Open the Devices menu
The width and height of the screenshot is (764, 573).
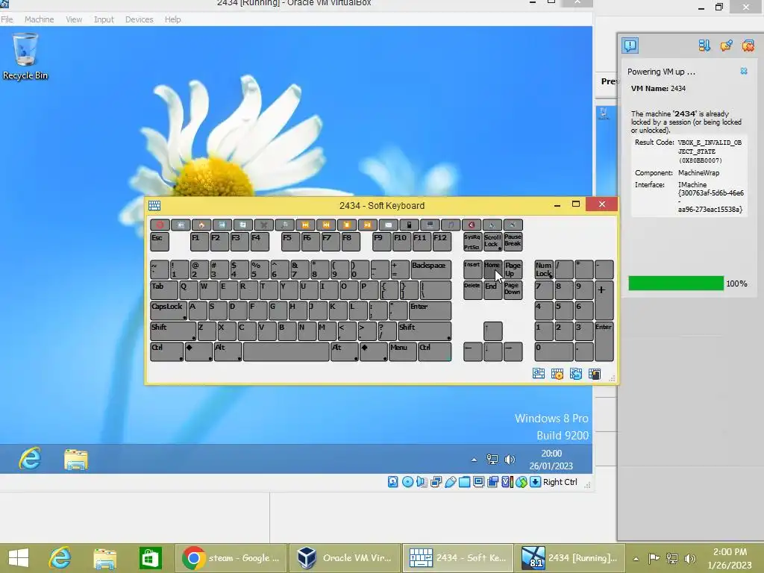point(140,19)
